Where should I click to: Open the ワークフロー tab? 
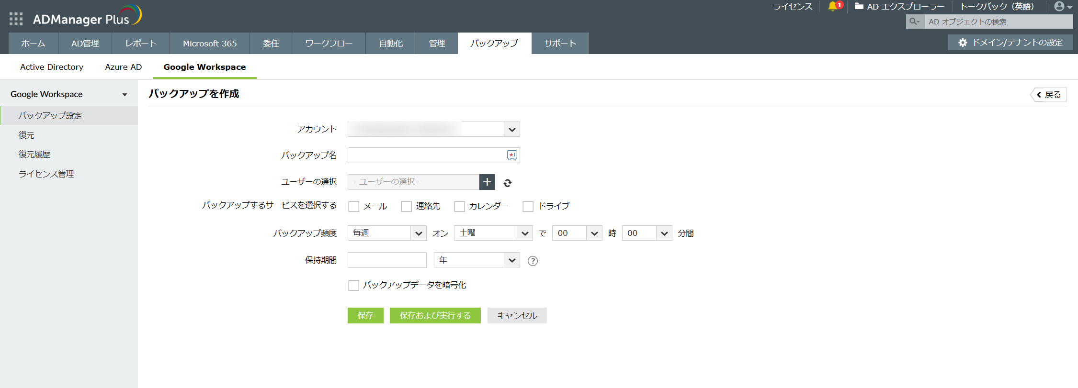click(x=329, y=43)
